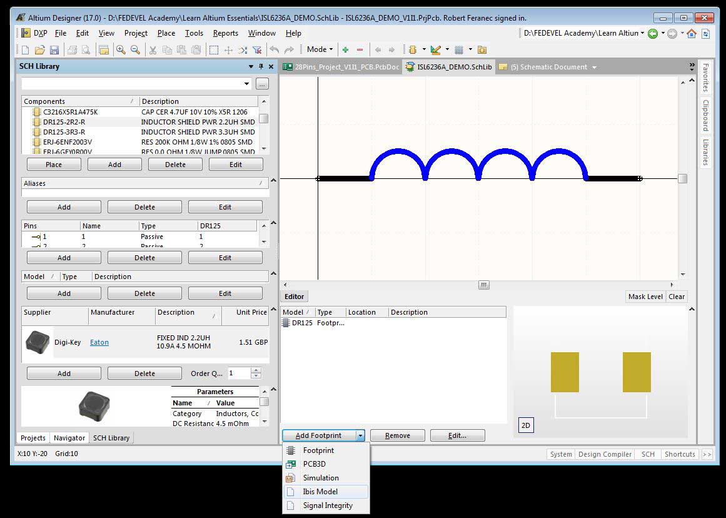Expand the Add Footprint dropdown arrow

(x=360, y=435)
